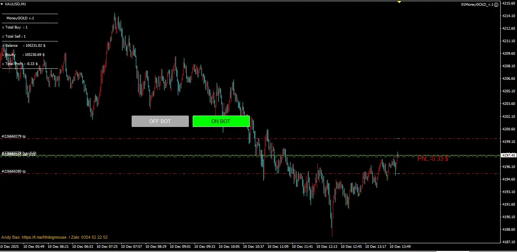Open the one-click trading arrow beside XAUUSD,M1
The height and width of the screenshot is (252, 517).
pyautogui.click(x=2, y=4)
